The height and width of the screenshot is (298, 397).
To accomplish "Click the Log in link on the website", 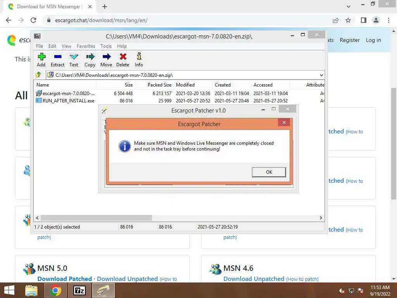I will click(x=373, y=40).
